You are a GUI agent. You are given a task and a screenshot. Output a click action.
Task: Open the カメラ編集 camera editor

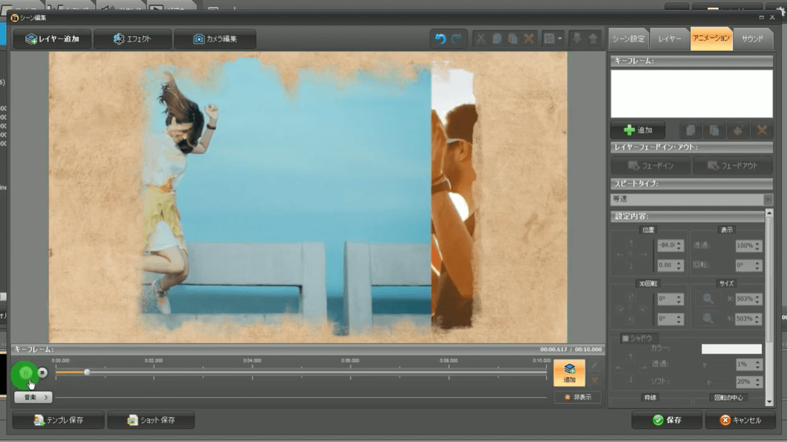tap(215, 39)
